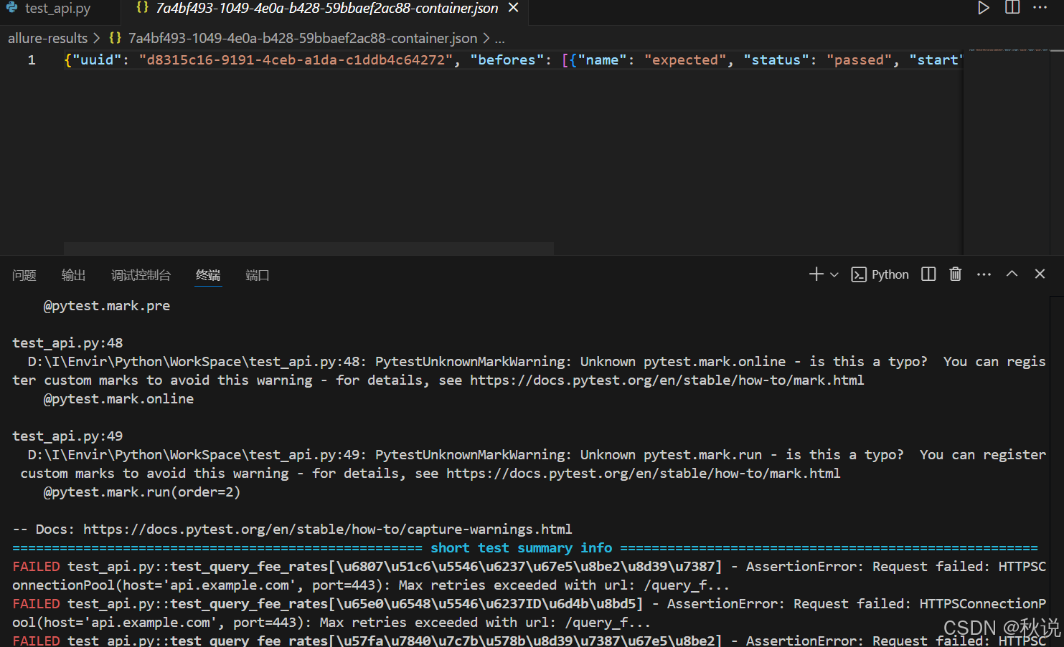Open the pytest mark.html docs link for mark.run
The width and height of the screenshot is (1064, 647).
coord(643,474)
